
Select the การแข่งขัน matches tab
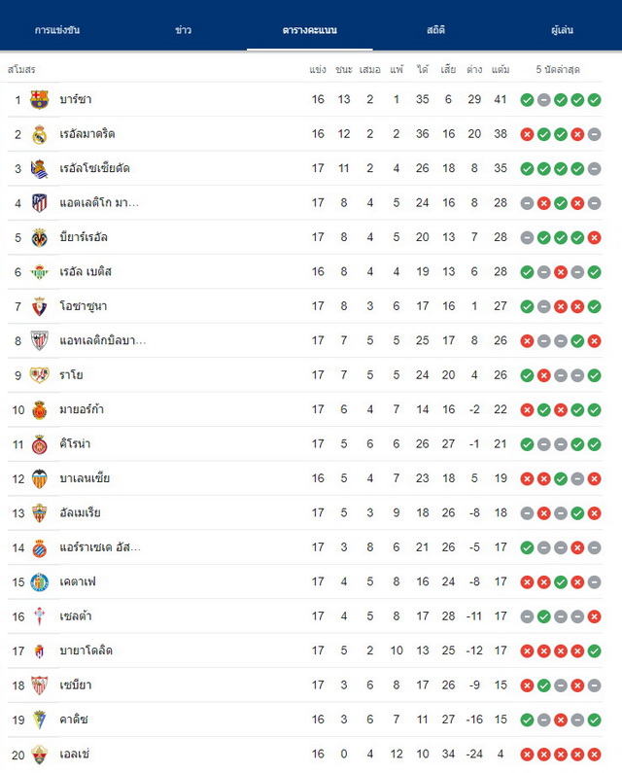pyautogui.click(x=57, y=30)
